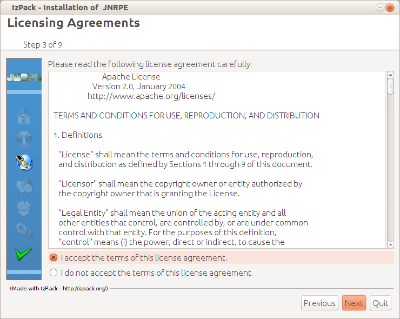Click the license scrollbar track below the thumb

pos(390,173)
